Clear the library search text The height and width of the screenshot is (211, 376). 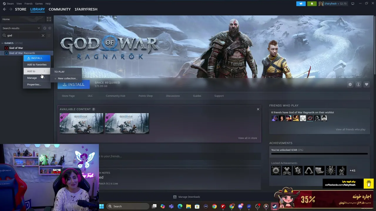(x=43, y=35)
